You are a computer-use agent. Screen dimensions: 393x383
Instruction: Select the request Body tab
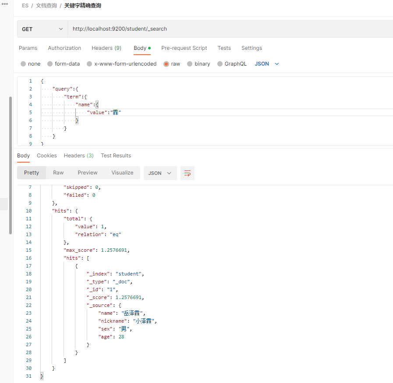pos(142,48)
